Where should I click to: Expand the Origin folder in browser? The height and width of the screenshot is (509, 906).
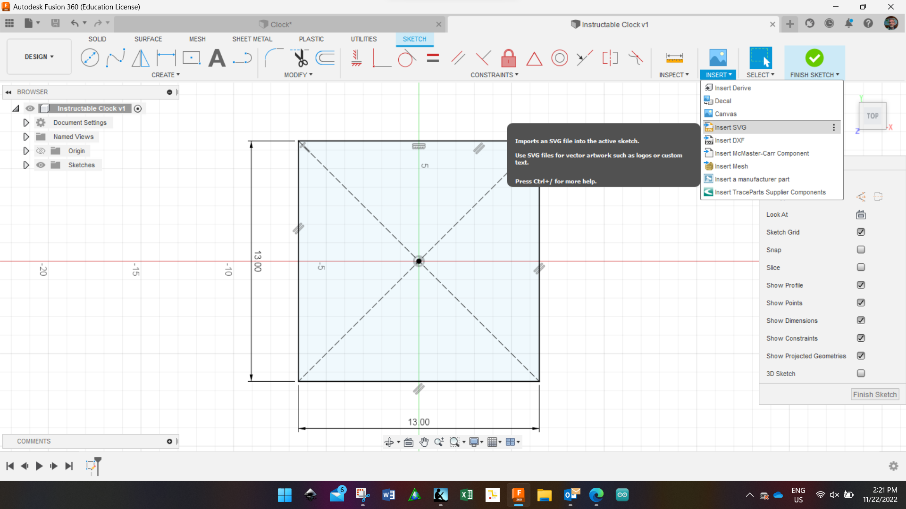pyautogui.click(x=26, y=150)
